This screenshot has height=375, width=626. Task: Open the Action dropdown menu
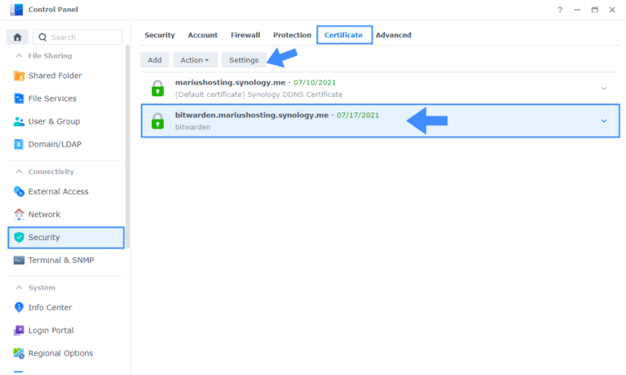pos(195,60)
